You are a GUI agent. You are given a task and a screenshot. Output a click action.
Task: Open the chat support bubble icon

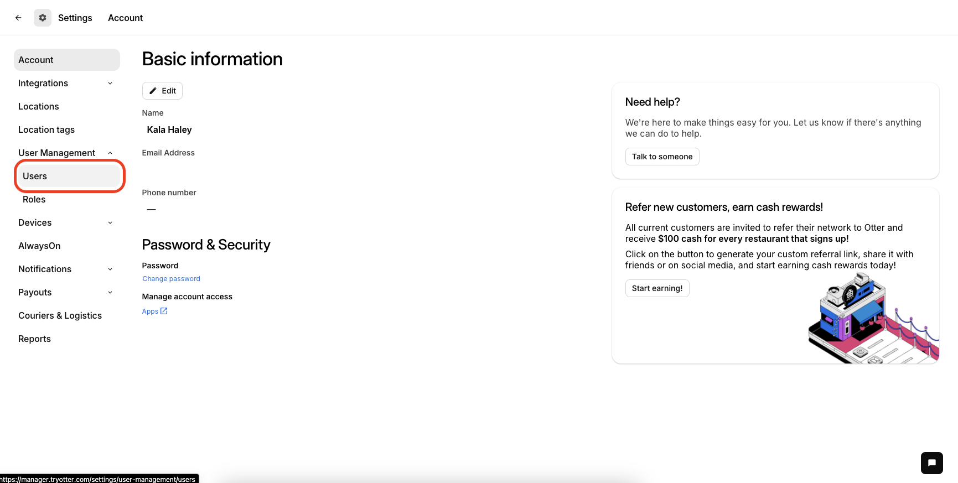(x=931, y=463)
